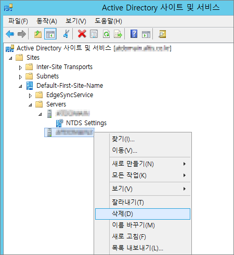Click the Export list toolbar icon
This screenshot has width=234, height=255.
click(118, 34)
